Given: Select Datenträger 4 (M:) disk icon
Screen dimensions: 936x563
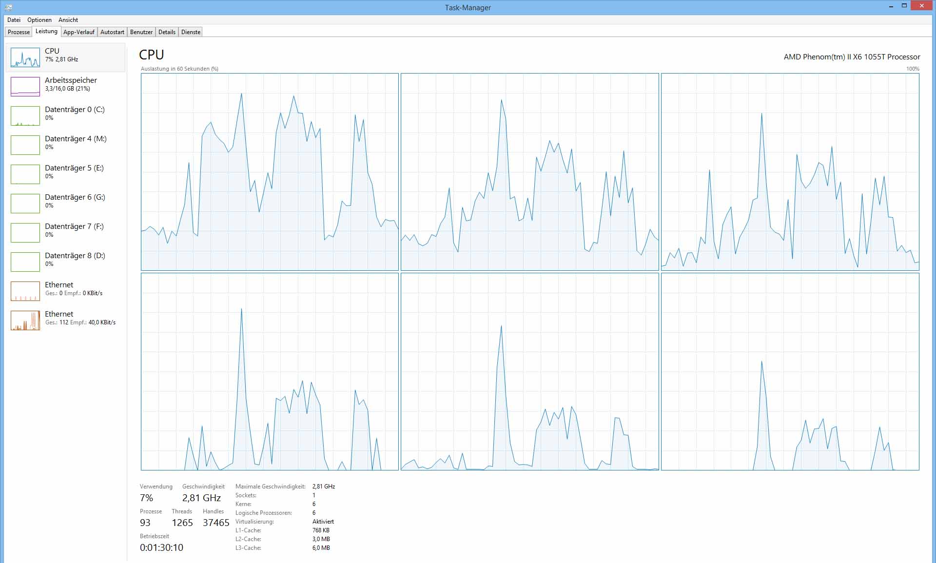Looking at the screenshot, I should [25, 145].
